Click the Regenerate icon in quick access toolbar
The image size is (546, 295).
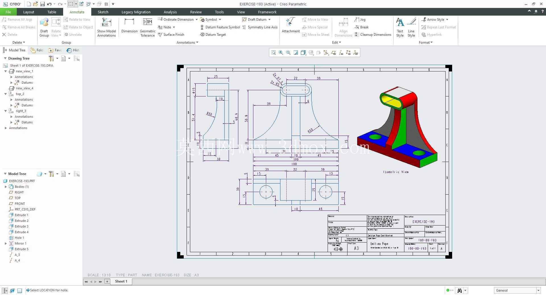81,4
